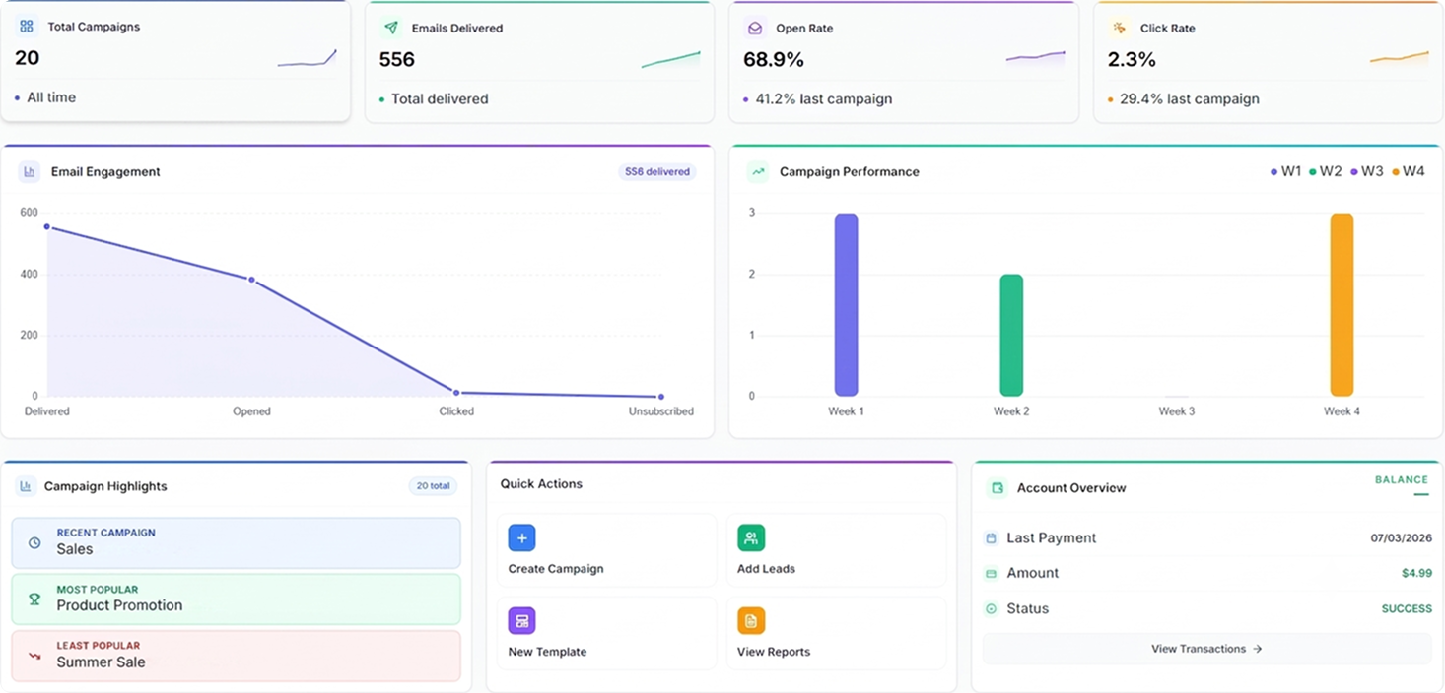This screenshot has height=693, width=1445.
Task: Toggle the W2 legend item
Action: [x=1326, y=171]
